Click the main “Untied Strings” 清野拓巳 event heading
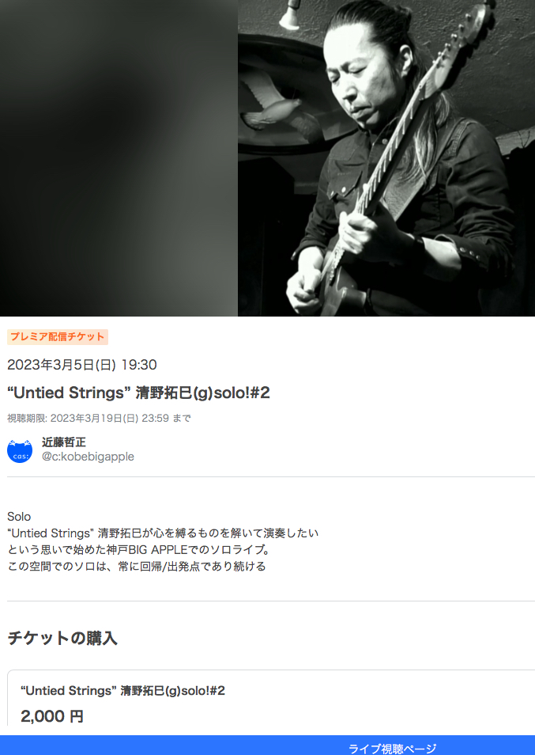The image size is (535, 755). [138, 393]
